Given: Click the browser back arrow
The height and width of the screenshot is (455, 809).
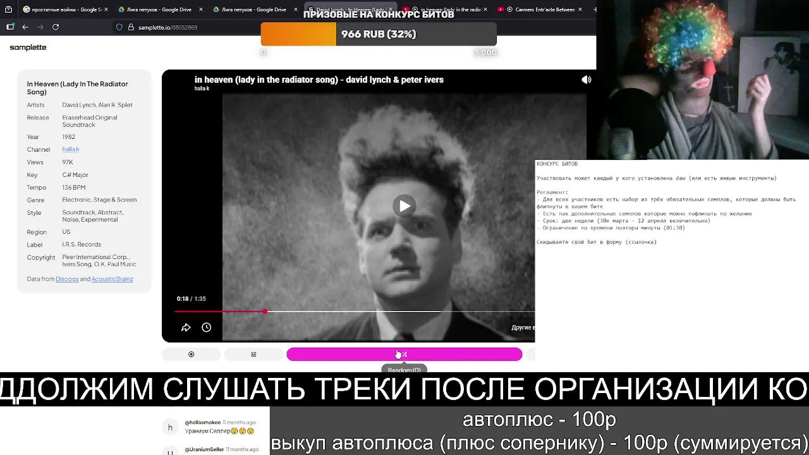Looking at the screenshot, I should 25,27.
